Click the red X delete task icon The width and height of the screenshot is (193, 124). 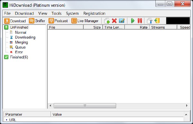coord(114,21)
